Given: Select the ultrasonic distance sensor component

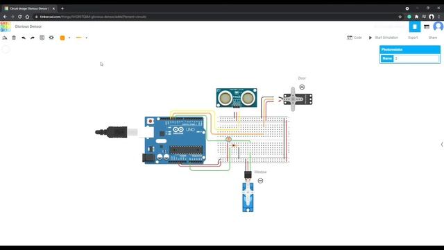Looking at the screenshot, I should pos(237,97).
